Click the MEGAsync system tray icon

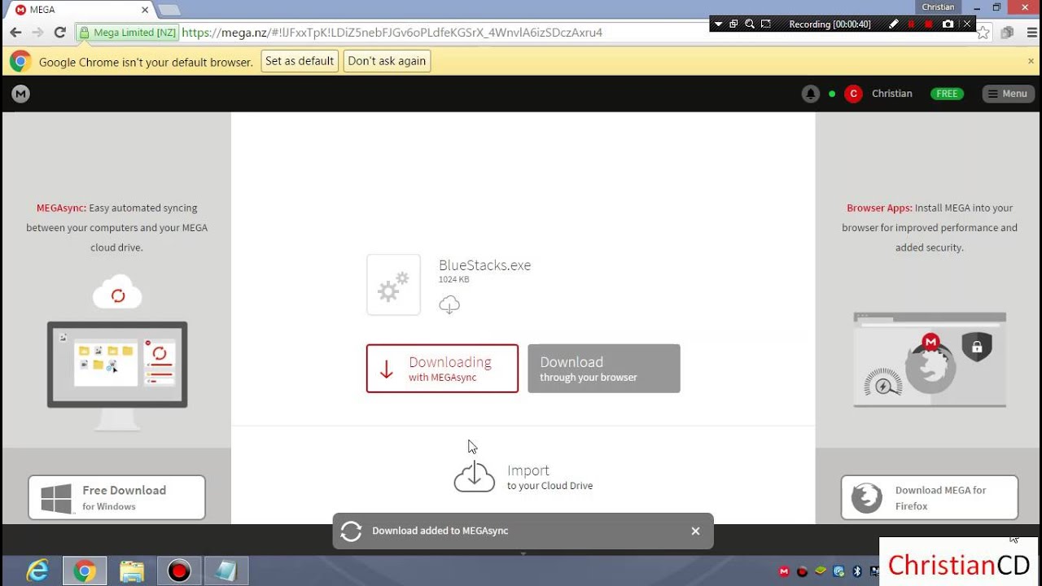pos(784,572)
